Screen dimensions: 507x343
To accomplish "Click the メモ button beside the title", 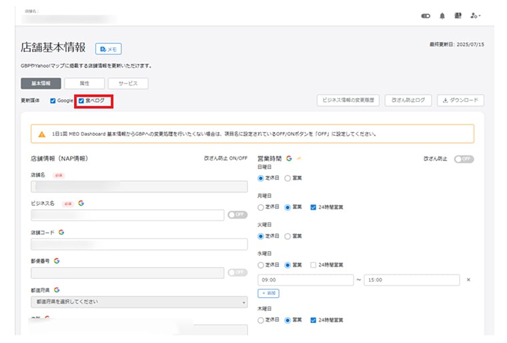I will tap(108, 49).
